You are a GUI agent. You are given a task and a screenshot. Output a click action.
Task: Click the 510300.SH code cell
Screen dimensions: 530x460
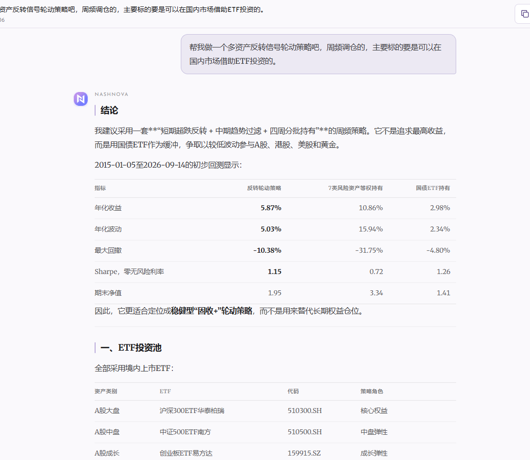305,411
